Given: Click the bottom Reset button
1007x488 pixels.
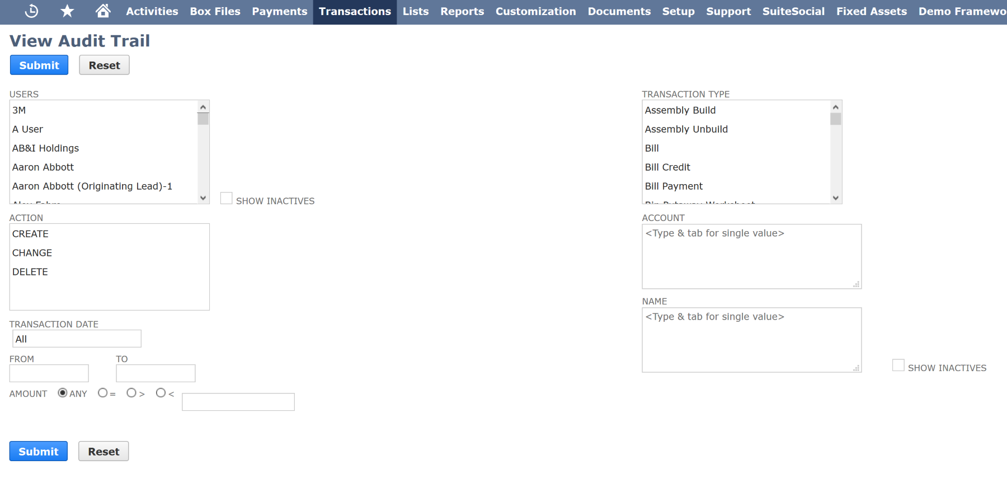Looking at the screenshot, I should [x=103, y=451].
